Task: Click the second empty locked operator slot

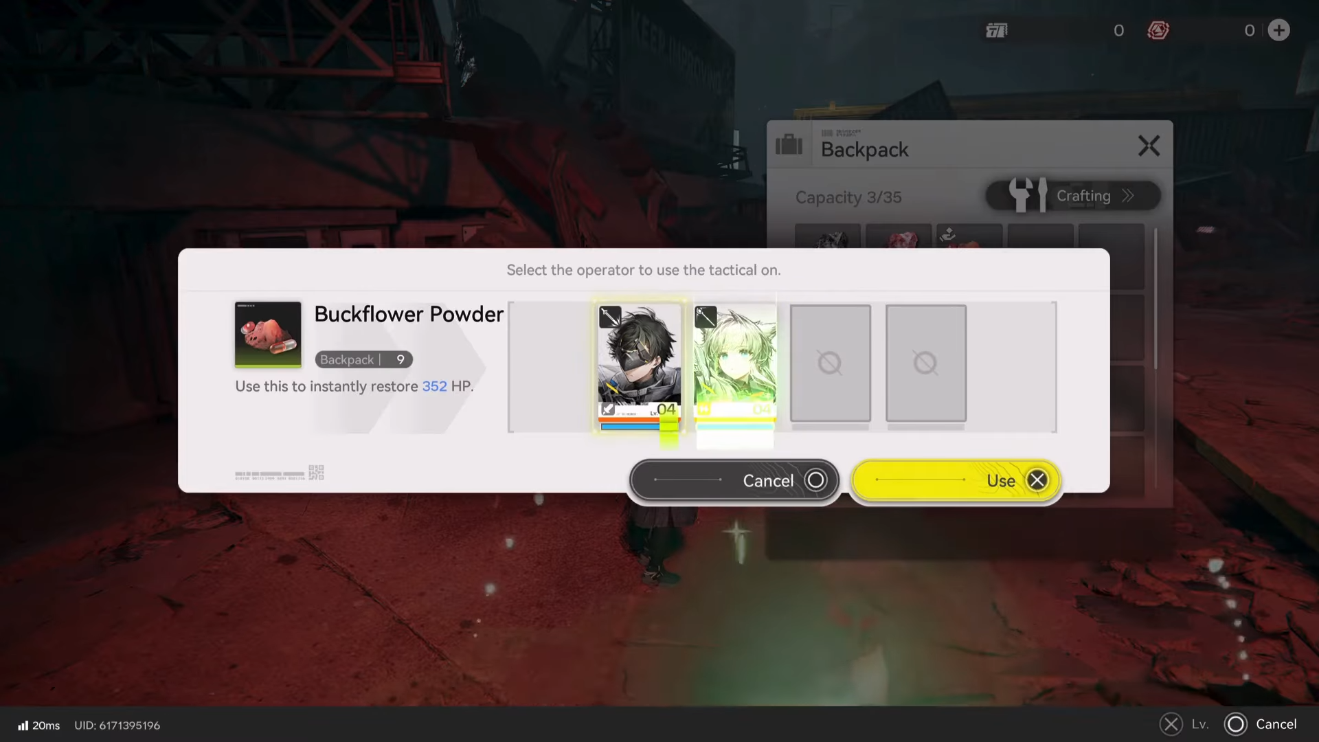Action: point(925,363)
